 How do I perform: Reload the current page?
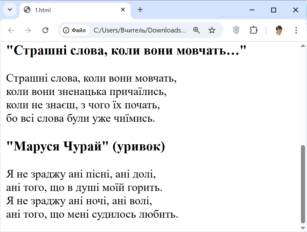(45, 30)
